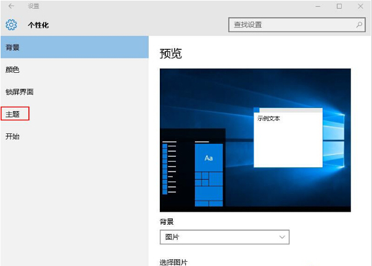The height and width of the screenshot is (266, 372).
Task: Click the 选择图片 label
Action: pyautogui.click(x=173, y=262)
